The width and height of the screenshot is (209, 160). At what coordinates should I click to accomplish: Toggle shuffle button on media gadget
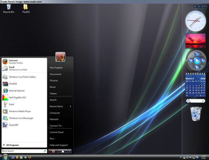tap(197, 54)
